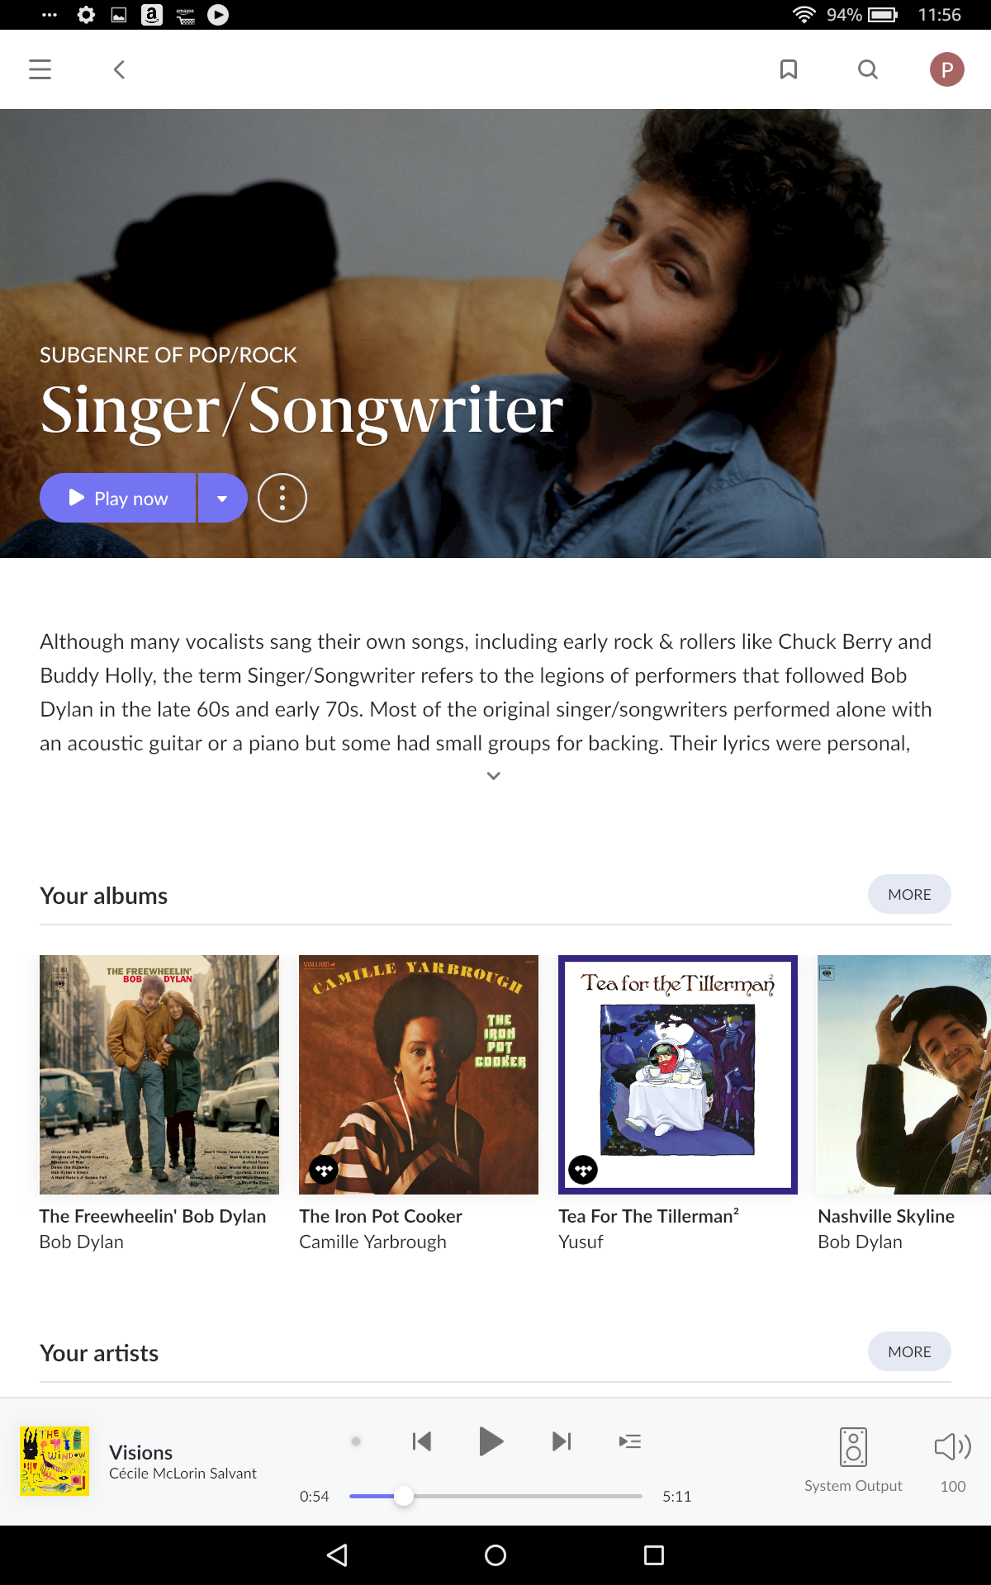Skip to the previous track

tap(422, 1441)
